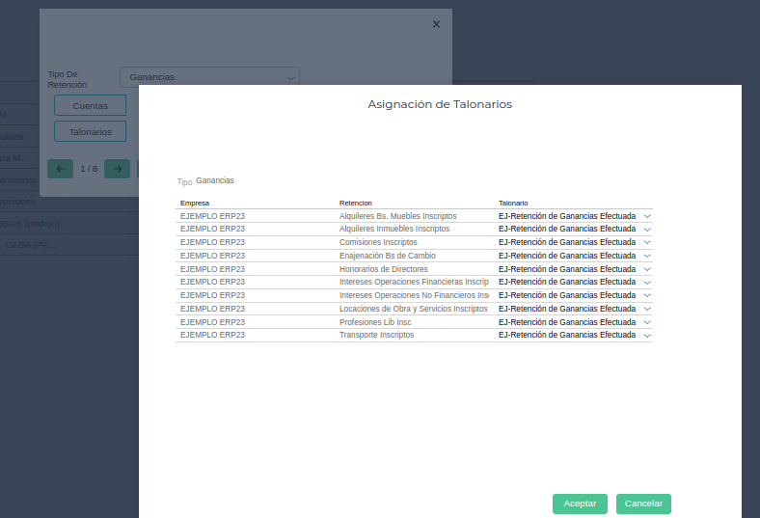Open the Tipo De Retención Ganancias dropdown
760x518 pixels.
point(209,77)
